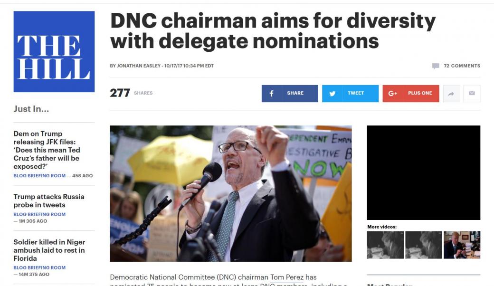Click the PLUS ONE button label
The height and width of the screenshot is (286, 494).
(420, 93)
